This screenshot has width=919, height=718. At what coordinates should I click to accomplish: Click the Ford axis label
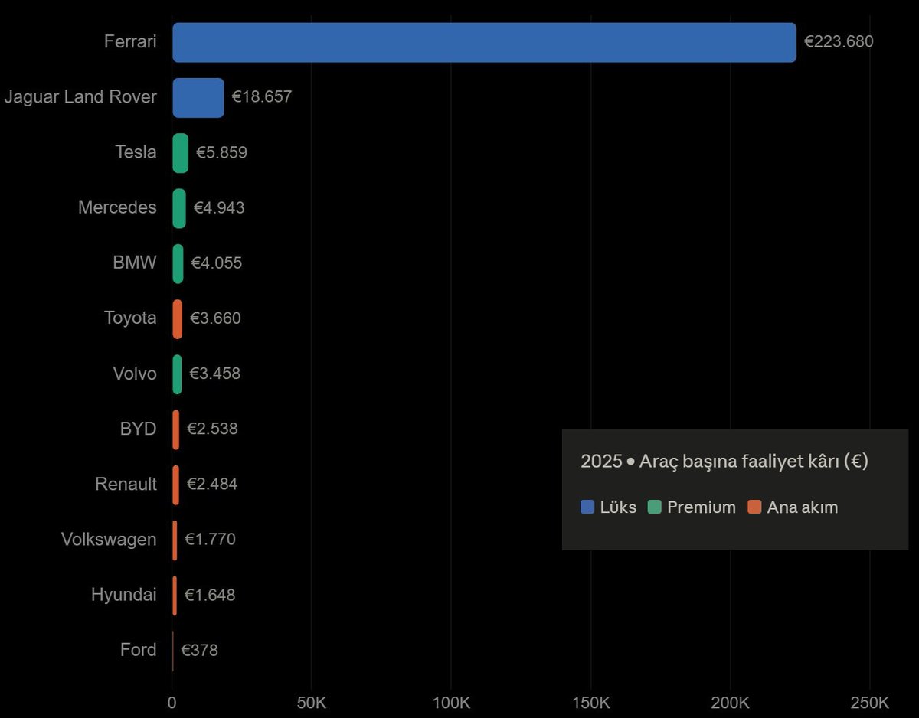[x=139, y=650]
